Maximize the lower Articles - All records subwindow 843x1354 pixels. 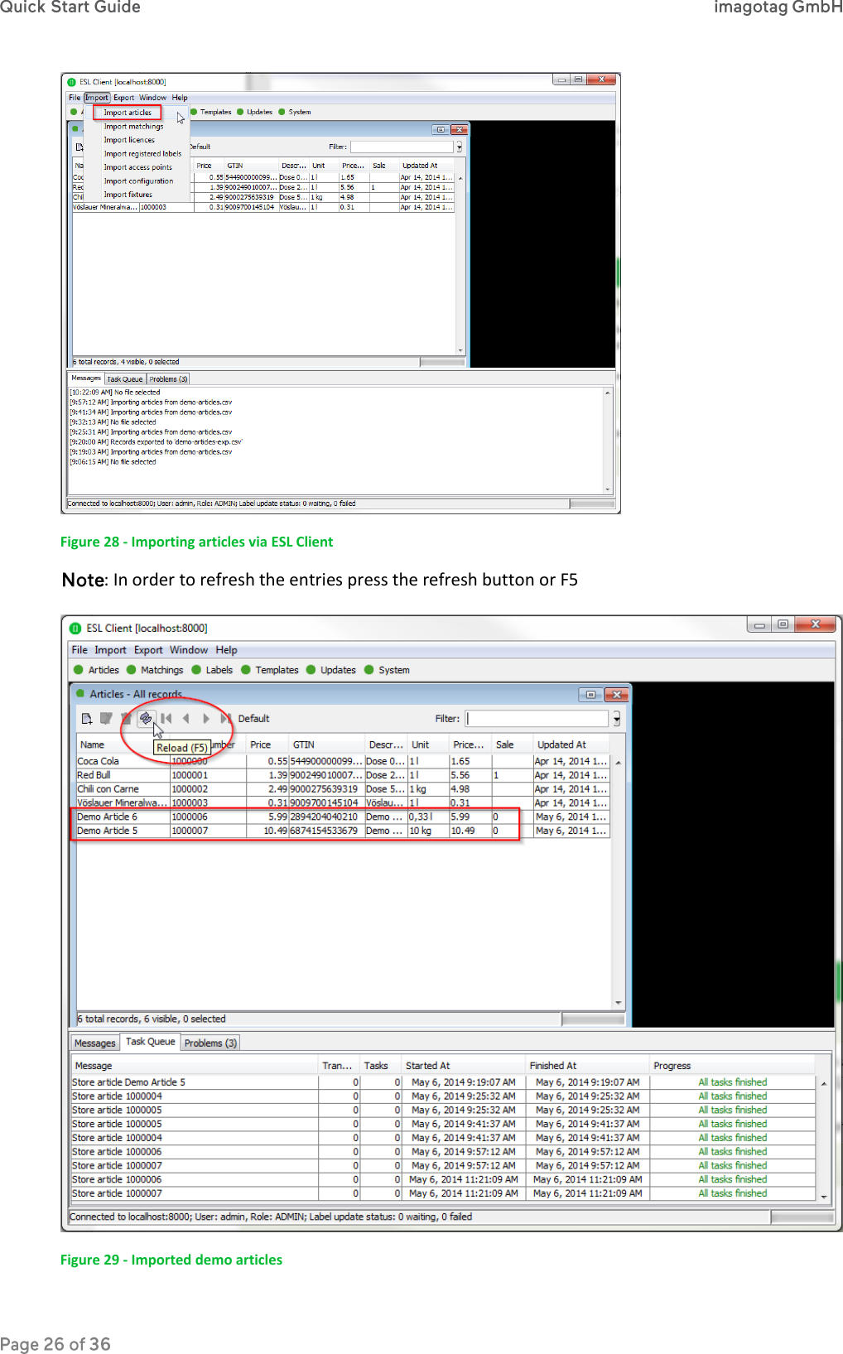coord(590,694)
